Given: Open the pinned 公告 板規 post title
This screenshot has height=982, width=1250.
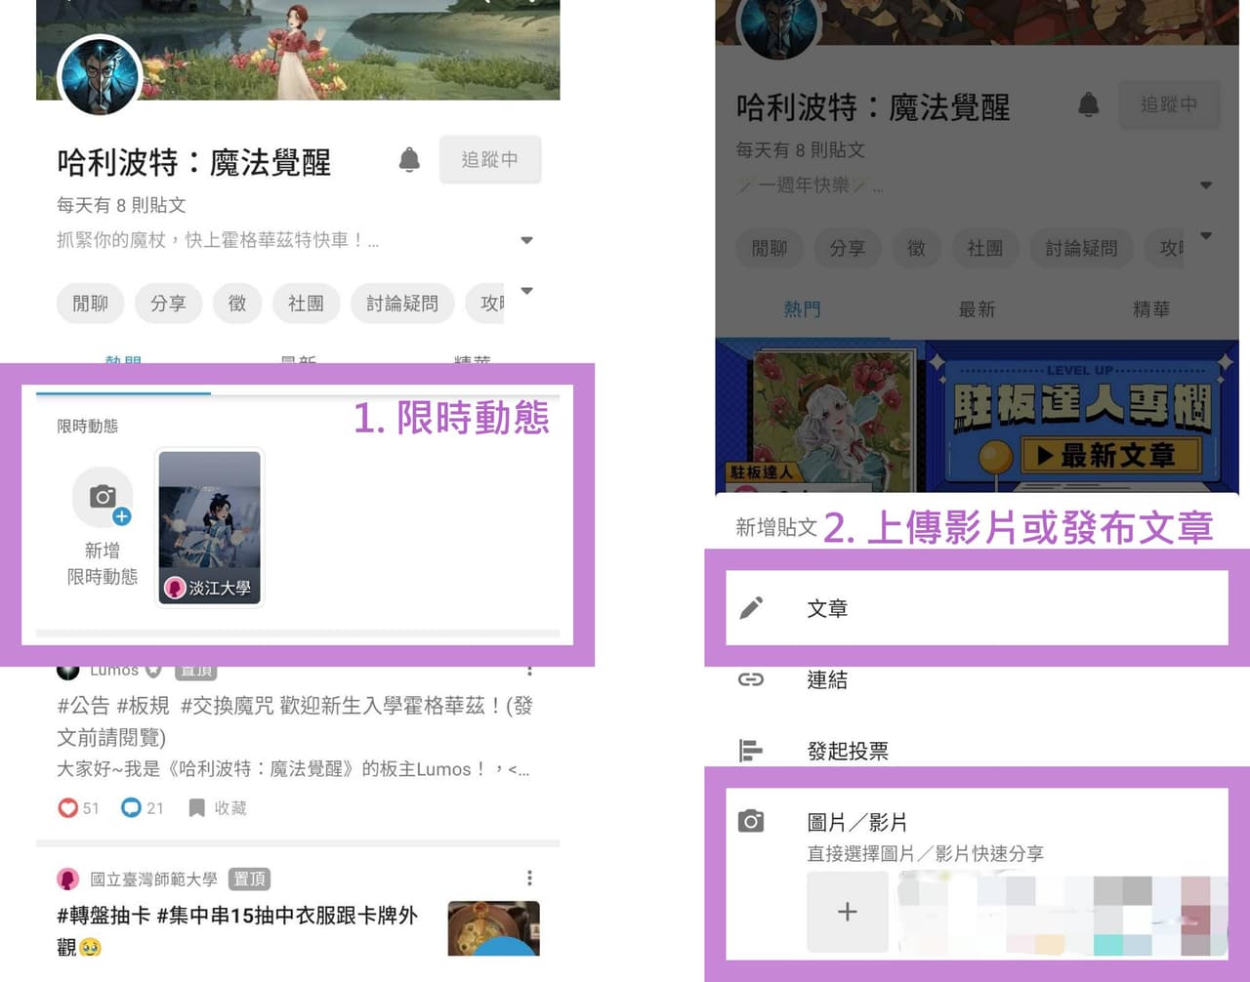Looking at the screenshot, I should pos(295,720).
